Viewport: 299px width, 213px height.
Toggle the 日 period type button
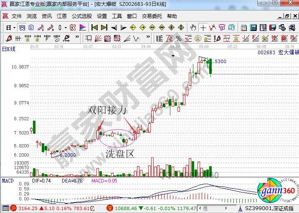(x=8, y=28)
